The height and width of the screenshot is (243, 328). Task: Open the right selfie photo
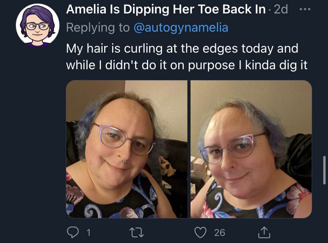click(x=251, y=149)
